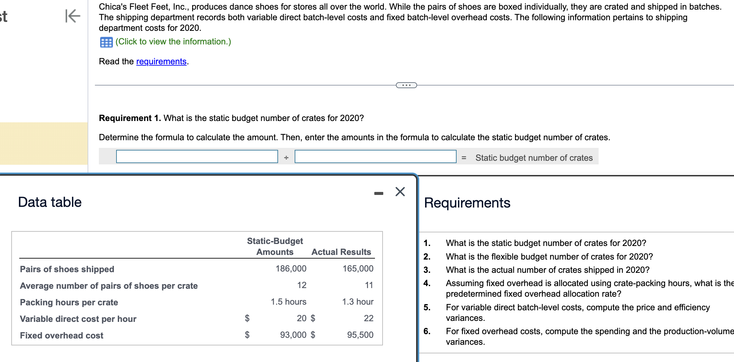Click the second formula input box
Screen dimensions: 734x362
tap(375, 156)
